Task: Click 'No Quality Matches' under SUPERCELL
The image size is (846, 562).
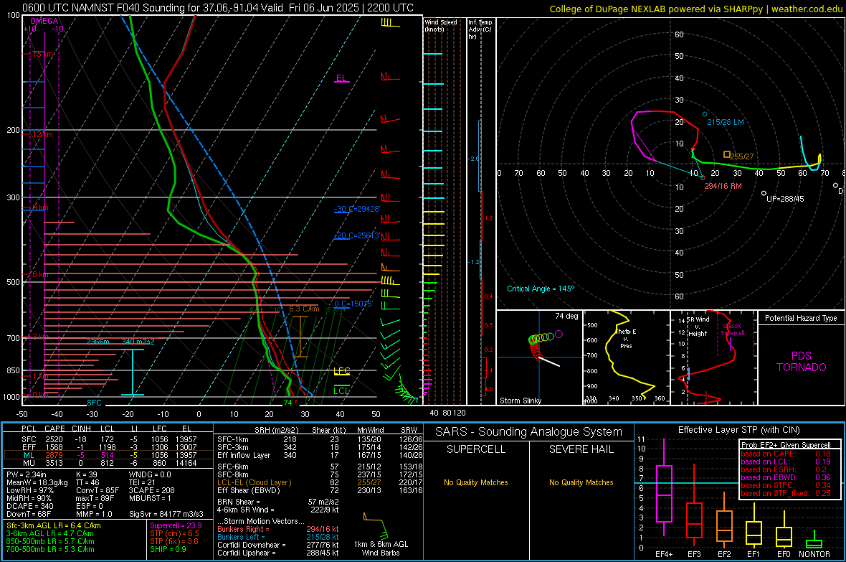Action: click(476, 482)
